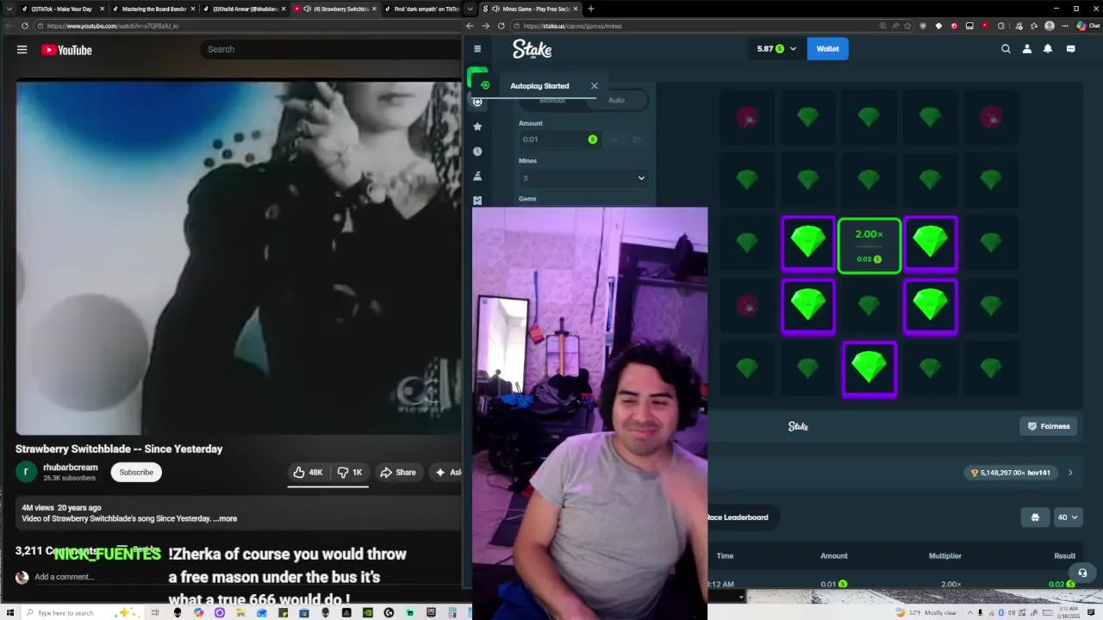This screenshot has width=1103, height=620.
Task: Open the Fairness dialog
Action: 1049,426
